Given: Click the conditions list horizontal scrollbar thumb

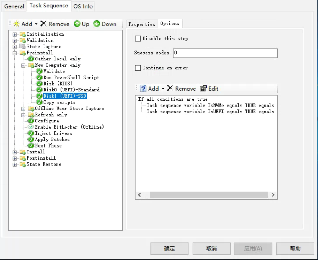Looking at the screenshot, I should [209, 195].
